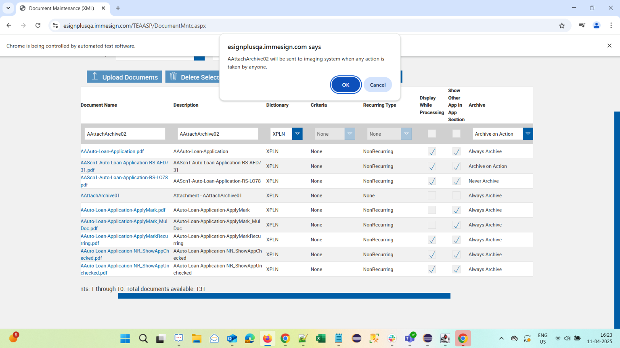Open the AAttachArchive01 document link
620x348 pixels.
(x=100, y=196)
